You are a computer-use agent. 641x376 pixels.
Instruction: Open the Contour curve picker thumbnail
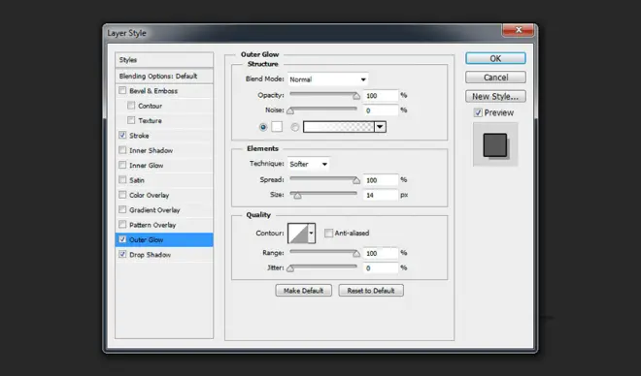298,234
